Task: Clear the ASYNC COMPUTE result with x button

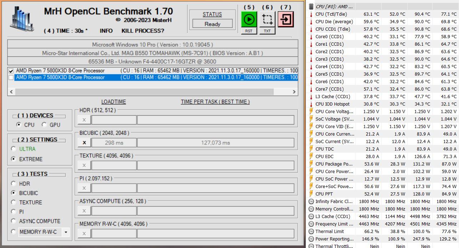Action: (84, 211)
